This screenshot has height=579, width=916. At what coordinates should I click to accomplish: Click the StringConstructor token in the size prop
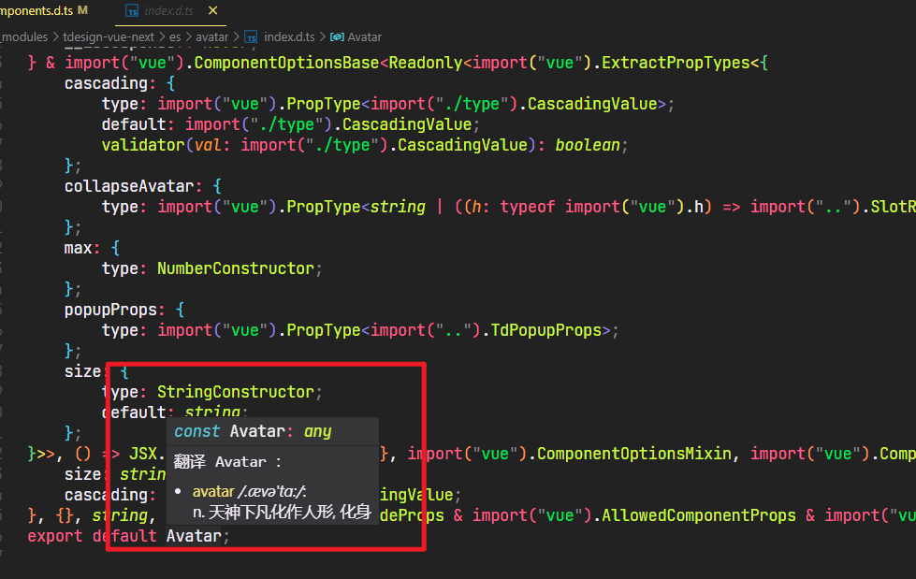point(238,391)
